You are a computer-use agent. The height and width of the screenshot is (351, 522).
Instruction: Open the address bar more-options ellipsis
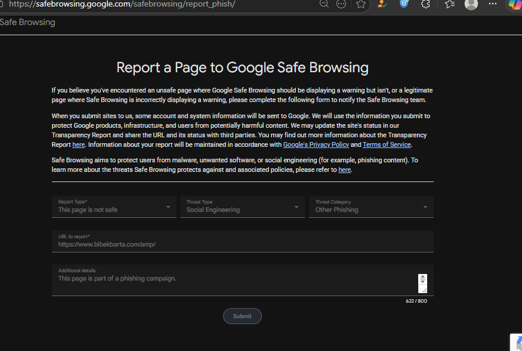(341, 4)
